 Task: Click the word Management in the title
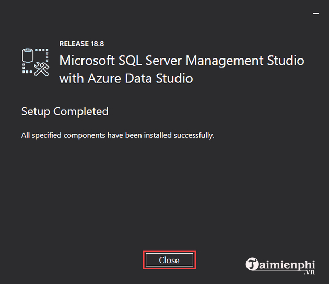click(224, 61)
